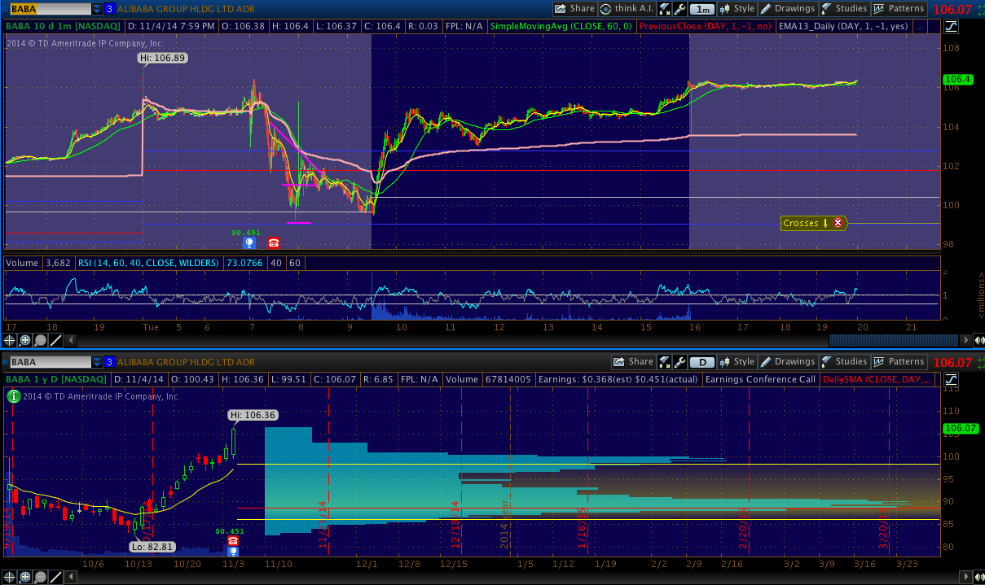
Task: Open Patterns menu on the upper chart
Action: coord(899,9)
